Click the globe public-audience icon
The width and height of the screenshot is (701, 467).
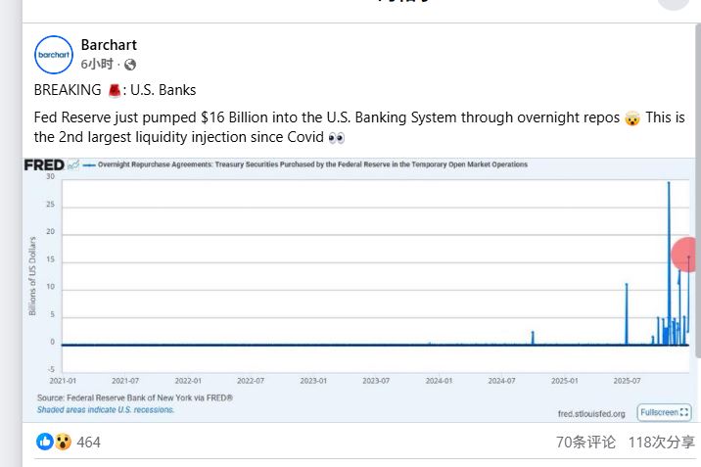click(x=130, y=65)
